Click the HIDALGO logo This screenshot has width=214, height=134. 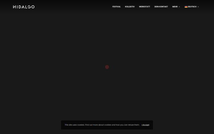[24, 7]
